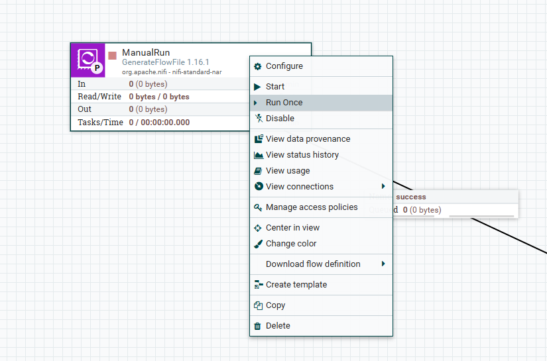547x361 pixels.
Task: Click the status history chart icon
Action: tap(259, 155)
